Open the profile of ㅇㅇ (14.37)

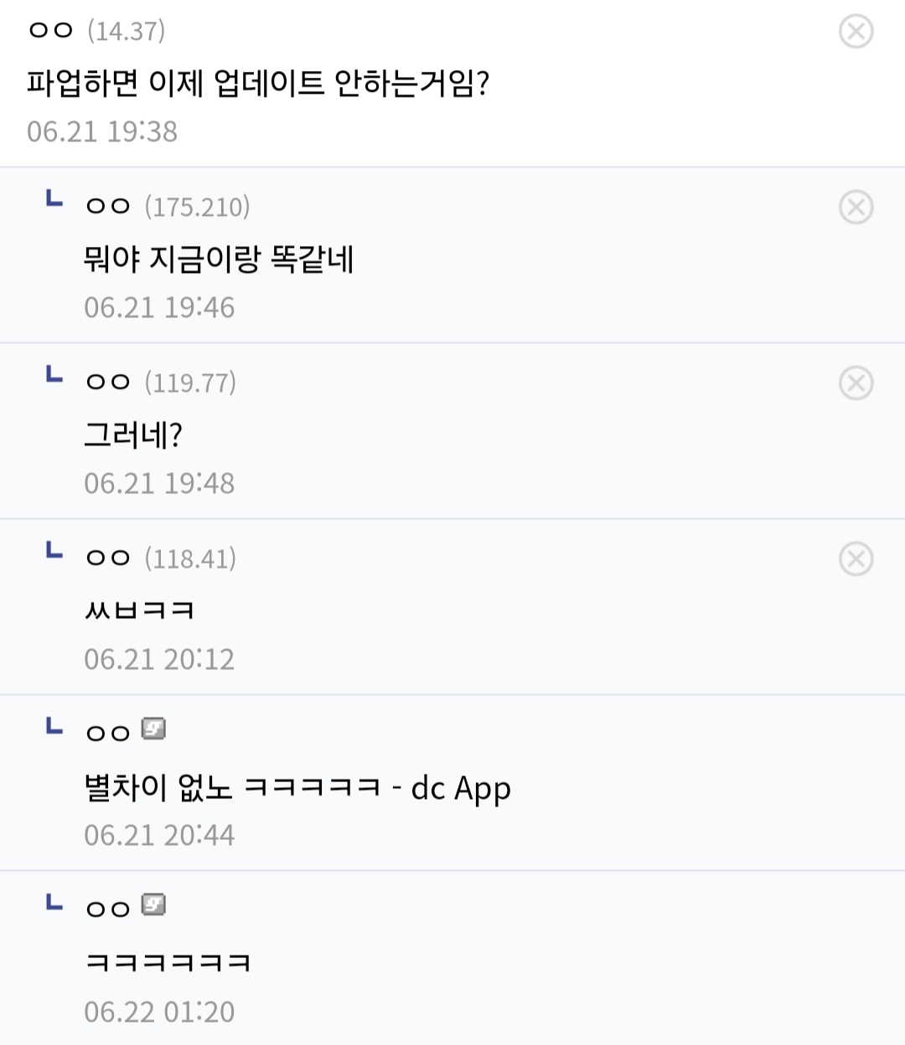51,32
